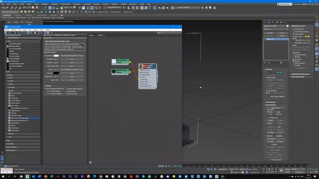Expand the Paint Deformation rollout
Screen dimensions: 319x179
[x=301, y=77]
